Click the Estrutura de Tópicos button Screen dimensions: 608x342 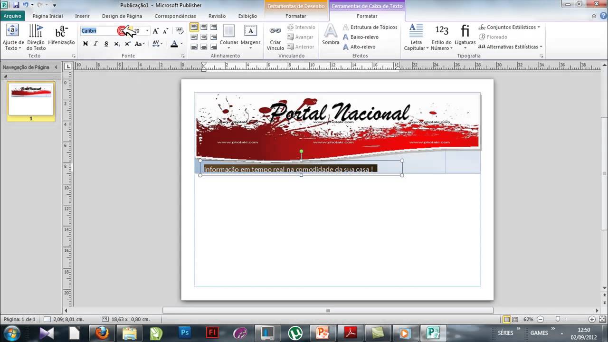pos(370,27)
